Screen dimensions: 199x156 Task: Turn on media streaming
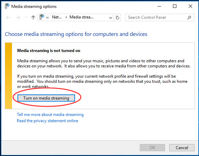click(46, 98)
